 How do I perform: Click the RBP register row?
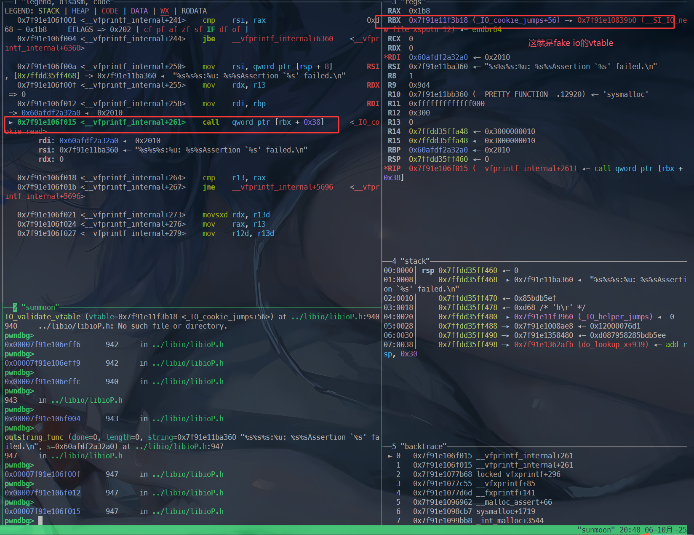pyautogui.click(x=449, y=150)
